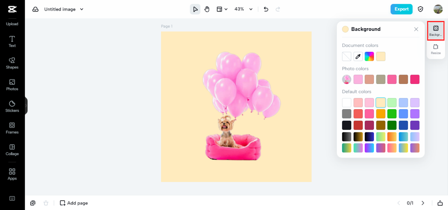Open the Background tool in right sidebar
This screenshot has height=210, width=448.
point(436,31)
